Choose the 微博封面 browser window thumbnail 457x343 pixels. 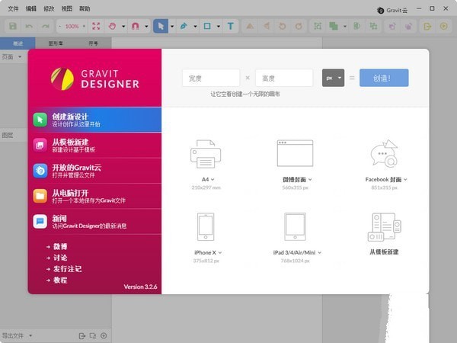pyautogui.click(x=295, y=153)
